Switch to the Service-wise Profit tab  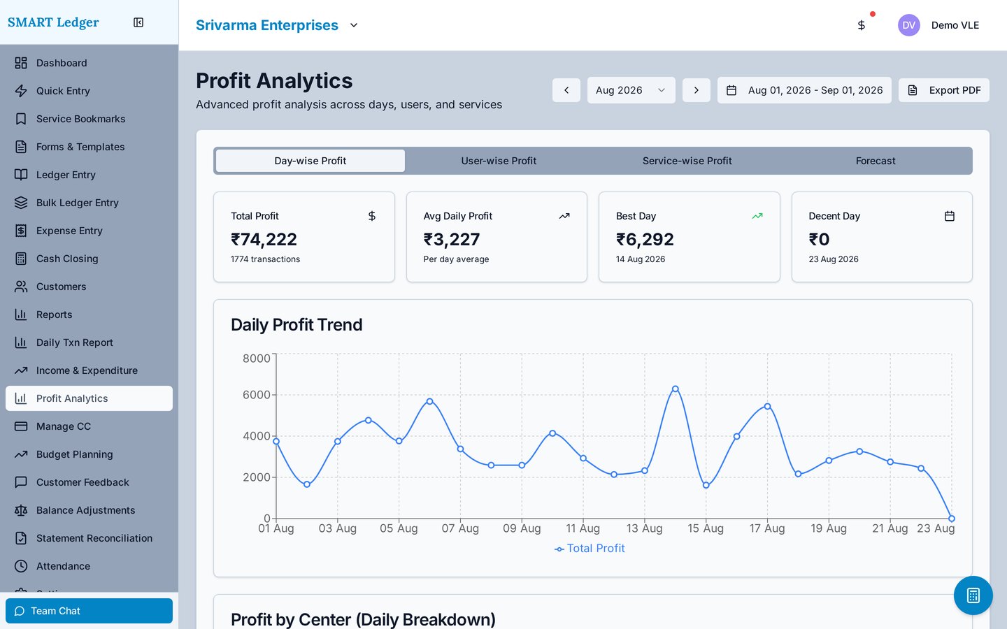pos(687,161)
